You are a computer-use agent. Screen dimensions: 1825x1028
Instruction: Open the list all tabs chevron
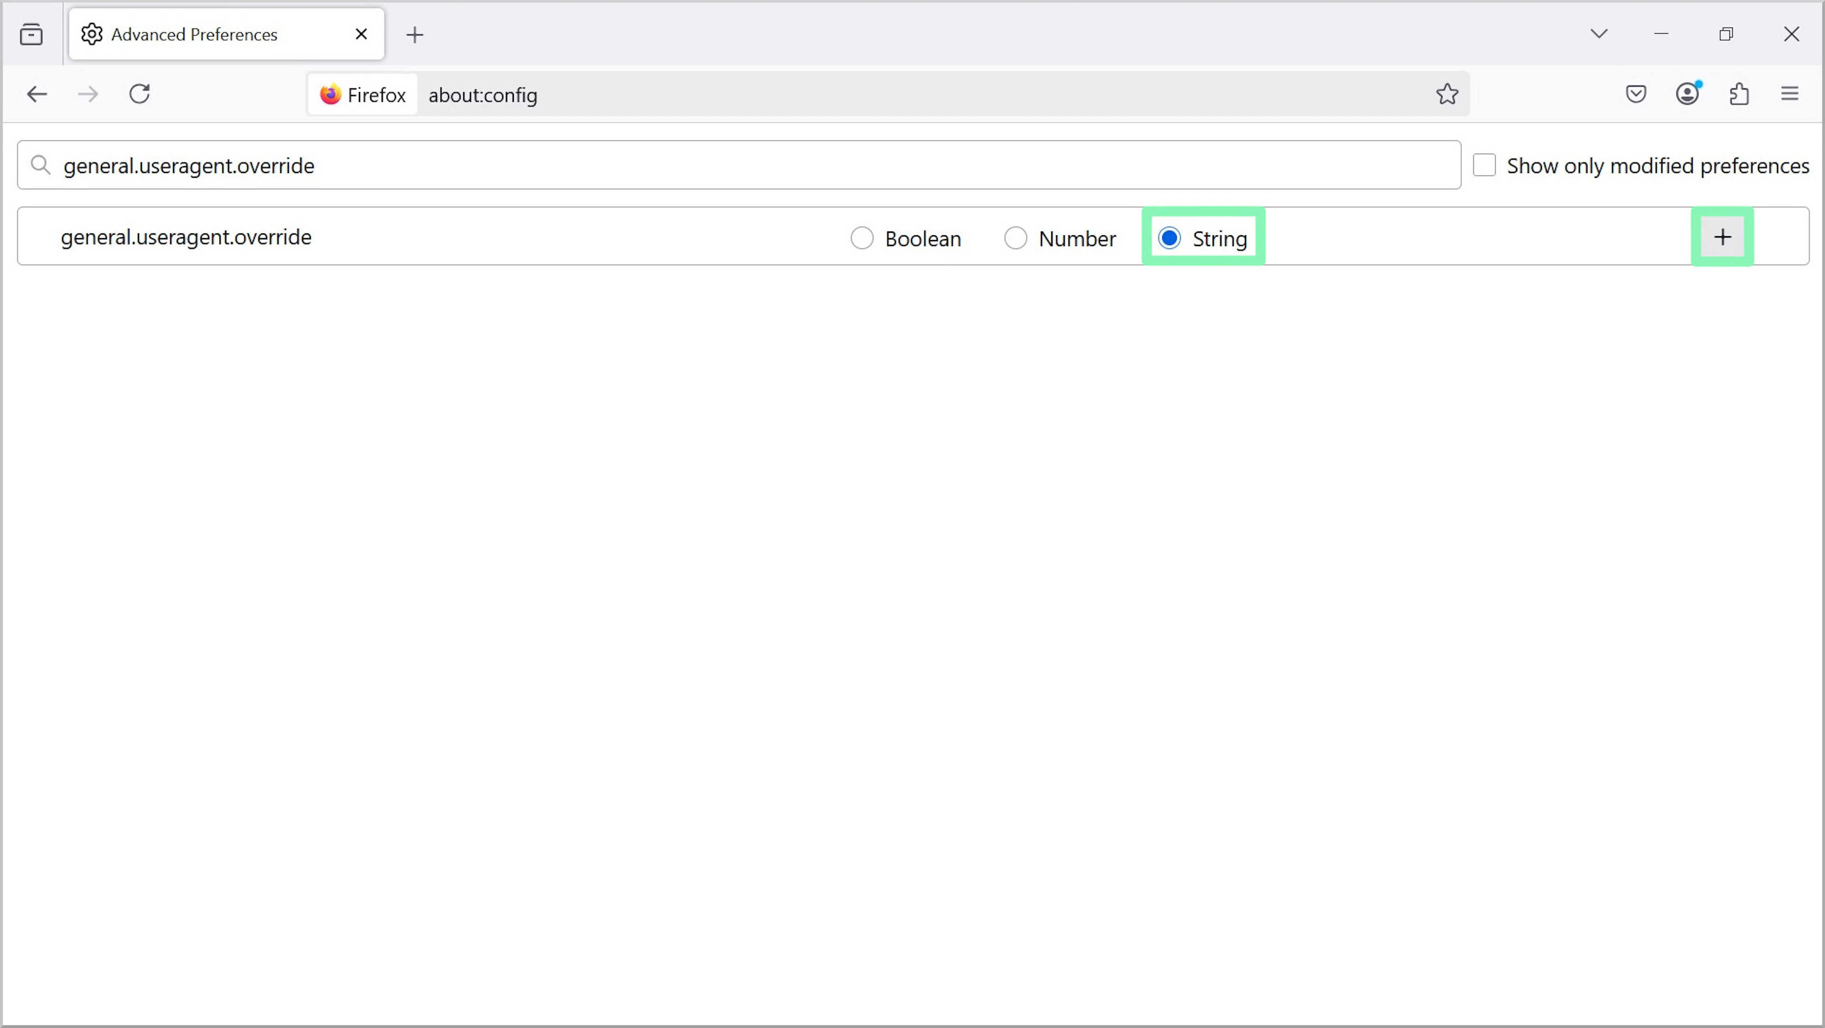(x=1599, y=33)
